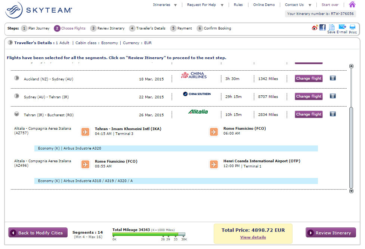Screen dimensions: 365x249
Task: Open the Rules page
Action: [x=238, y=4]
